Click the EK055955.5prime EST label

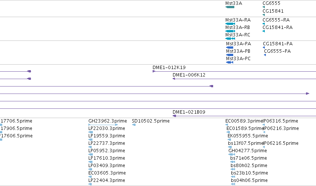point(248,136)
